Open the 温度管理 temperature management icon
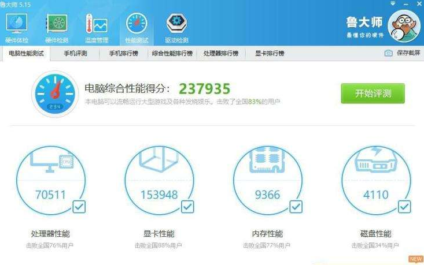The height and width of the screenshot is (265, 424). point(97,28)
